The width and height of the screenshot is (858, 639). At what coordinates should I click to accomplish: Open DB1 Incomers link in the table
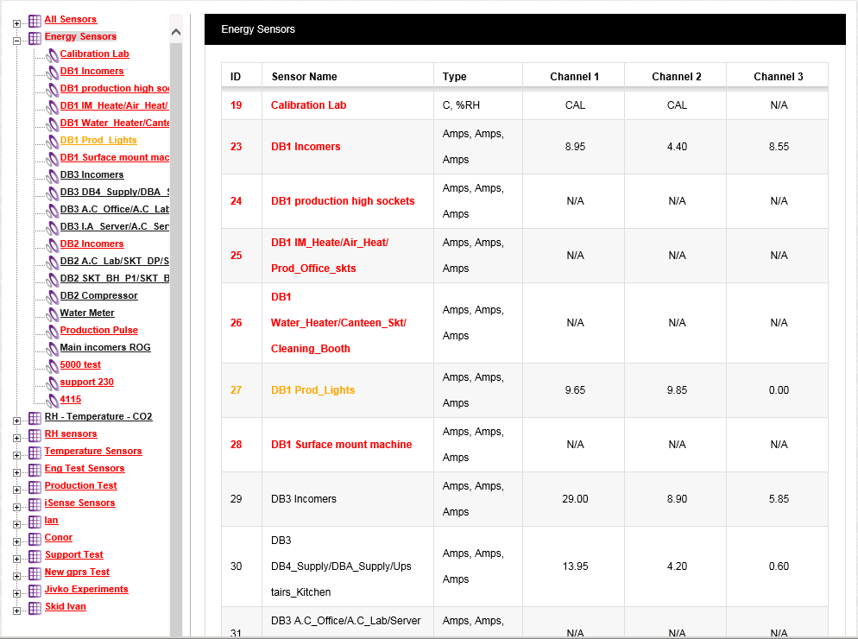[x=306, y=147]
